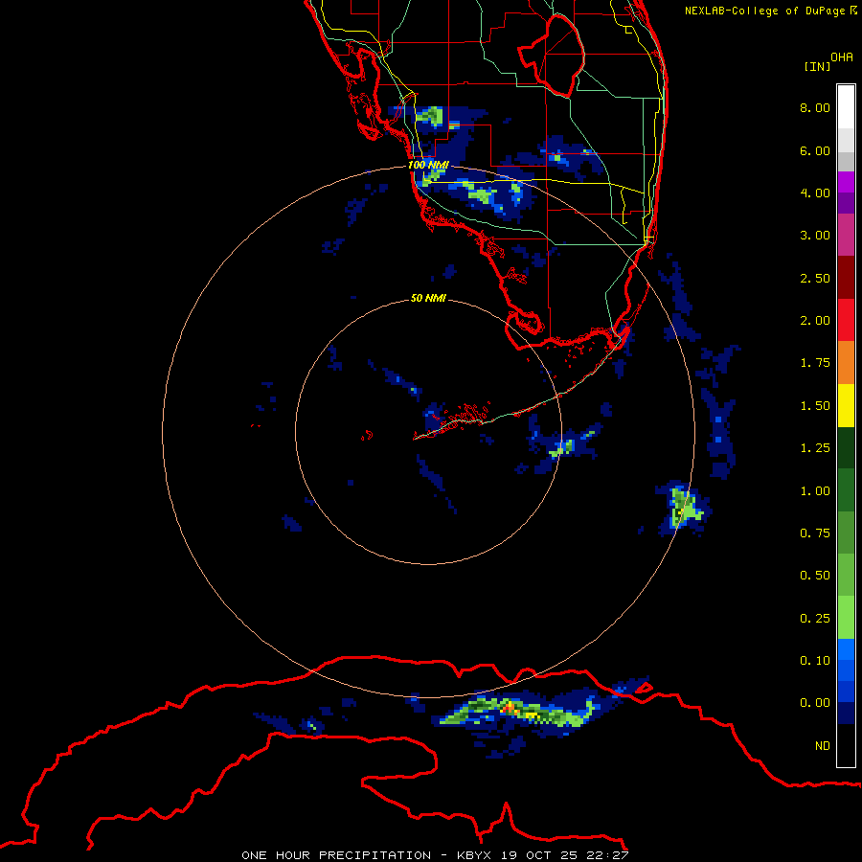Click the 1.50 legend value
862x862 pixels.
pos(815,406)
